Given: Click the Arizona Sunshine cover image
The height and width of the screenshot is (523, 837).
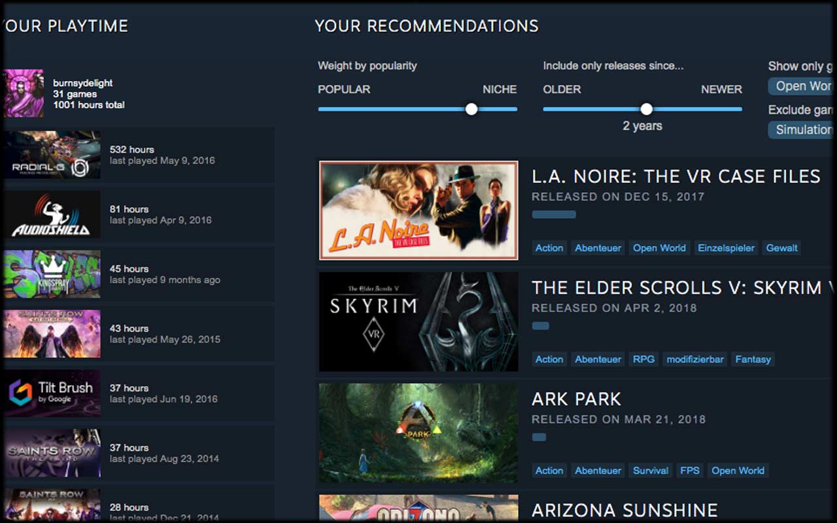Looking at the screenshot, I should coord(418,508).
